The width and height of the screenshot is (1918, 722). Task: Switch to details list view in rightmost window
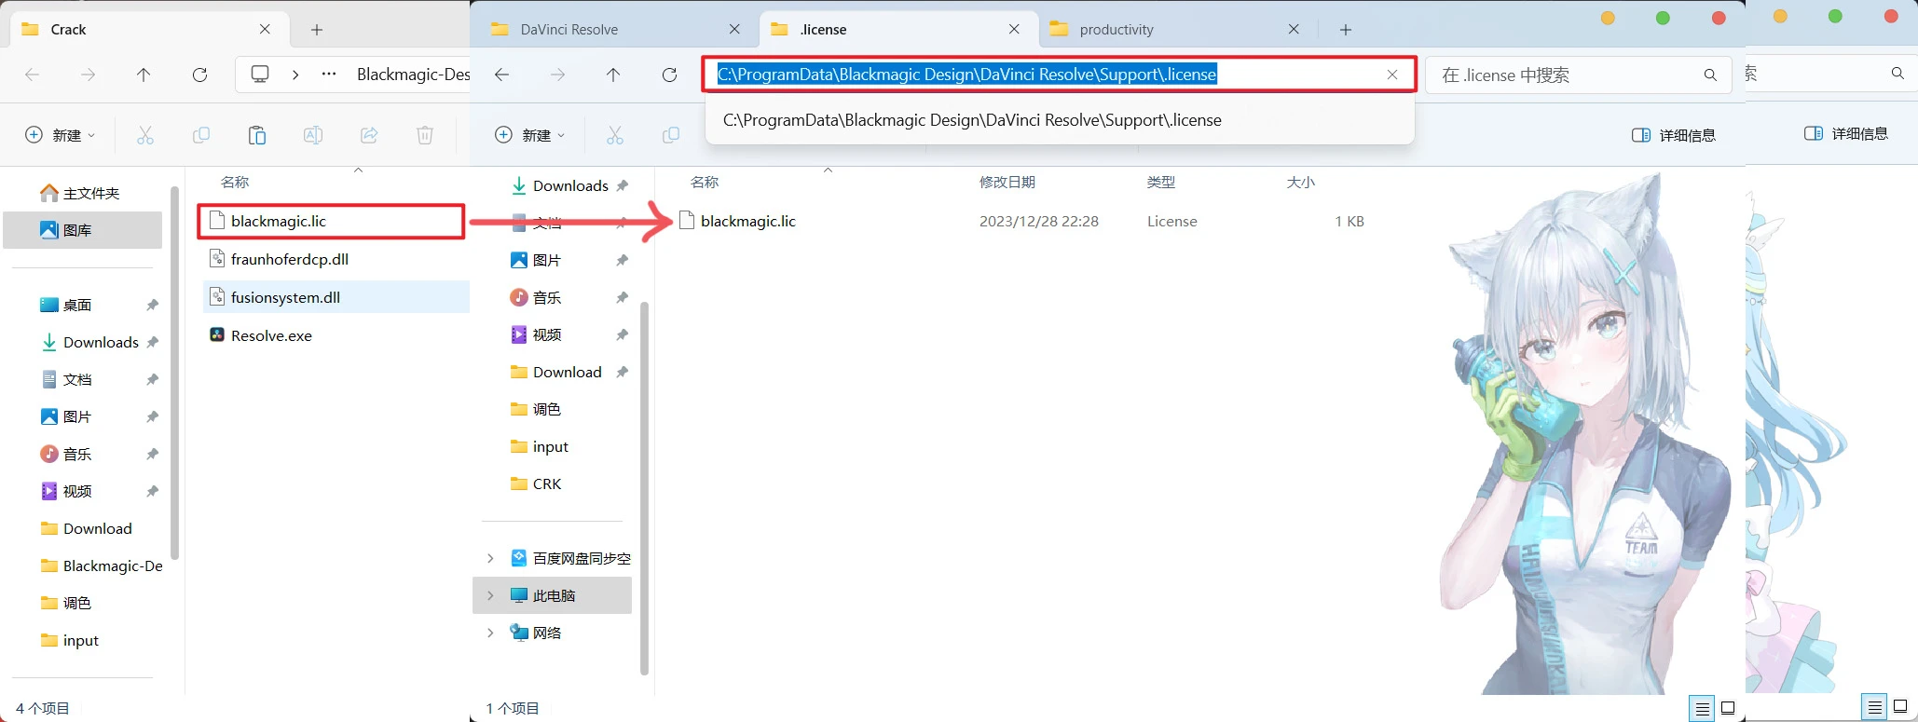1874,708
